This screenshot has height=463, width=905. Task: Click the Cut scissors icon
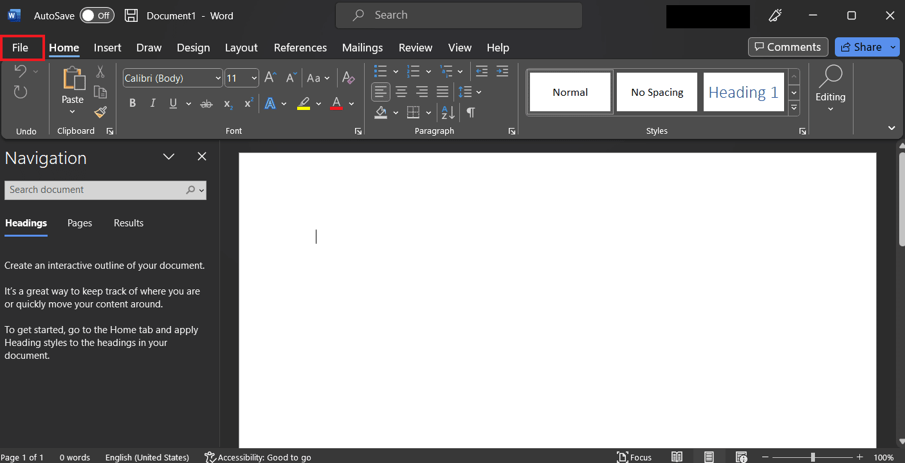coord(100,71)
